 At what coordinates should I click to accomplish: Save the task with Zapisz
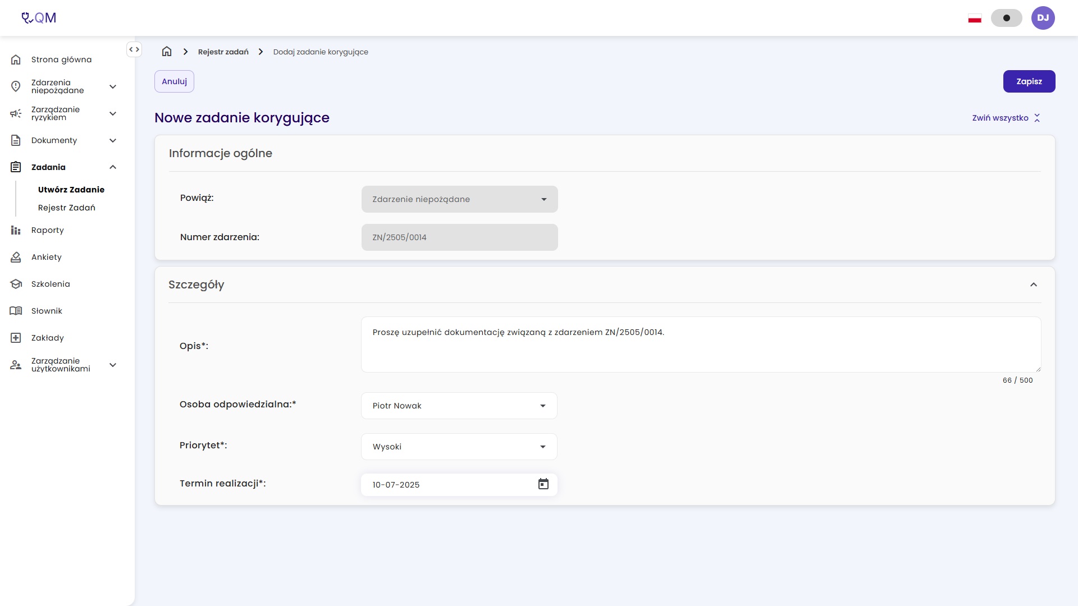click(x=1029, y=81)
